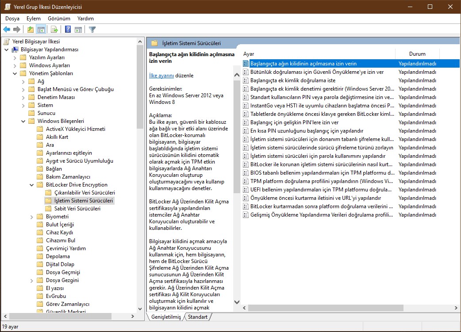This screenshot has height=332, width=461.
Task: Click the policy icon beside En kısa PIN uzunluğunu setting
Action: [246, 131]
